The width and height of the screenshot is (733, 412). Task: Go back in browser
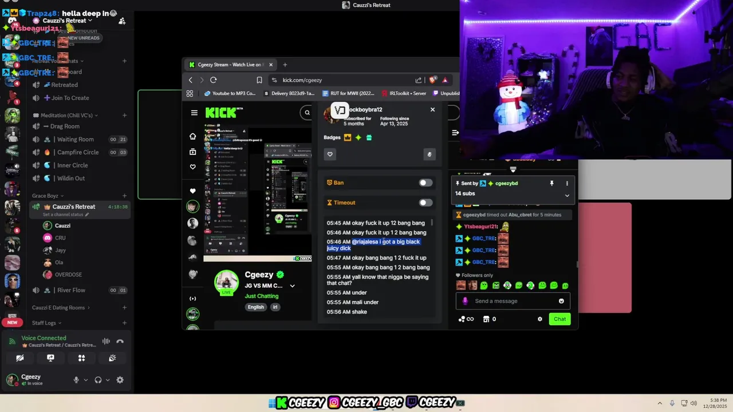click(191, 80)
